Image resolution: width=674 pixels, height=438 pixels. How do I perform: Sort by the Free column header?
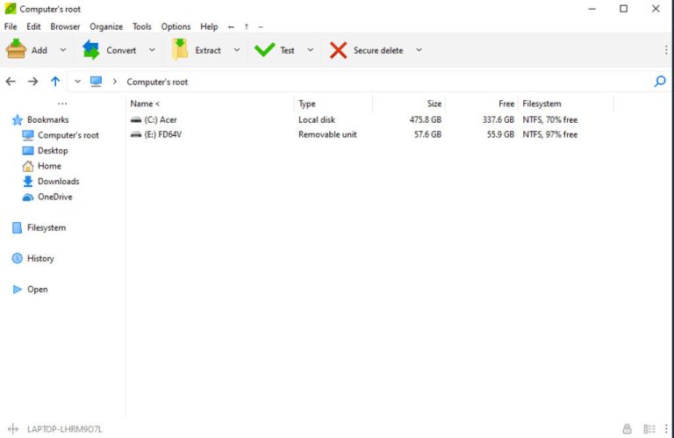coord(506,104)
